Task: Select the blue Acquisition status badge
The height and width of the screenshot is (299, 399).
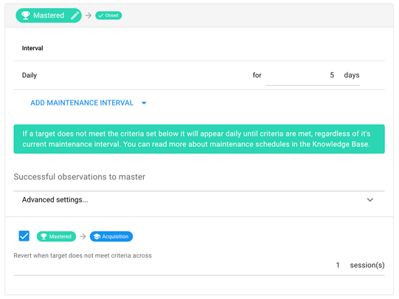Action: [111, 236]
